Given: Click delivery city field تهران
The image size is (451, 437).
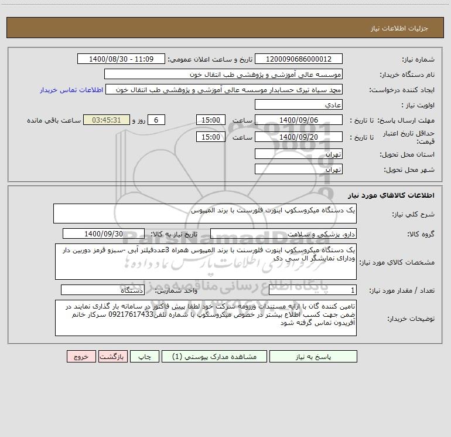Looking at the screenshot, I should [x=299, y=169].
